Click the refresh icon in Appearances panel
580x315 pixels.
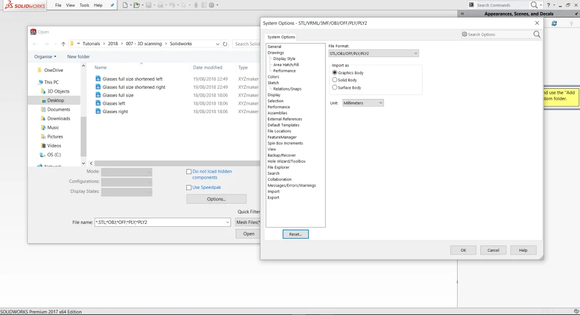click(x=554, y=23)
